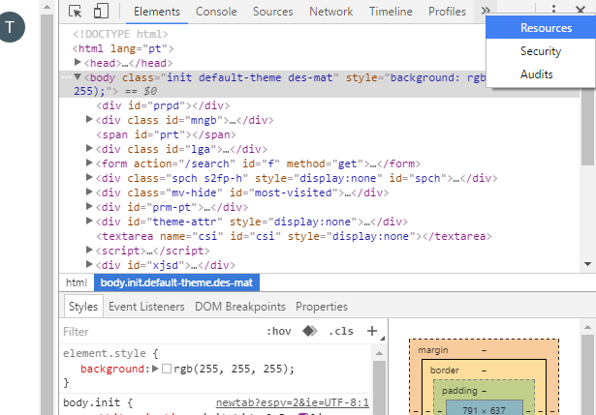Switch to the Styles sidebar tab
The width and height of the screenshot is (596, 415).
[83, 306]
